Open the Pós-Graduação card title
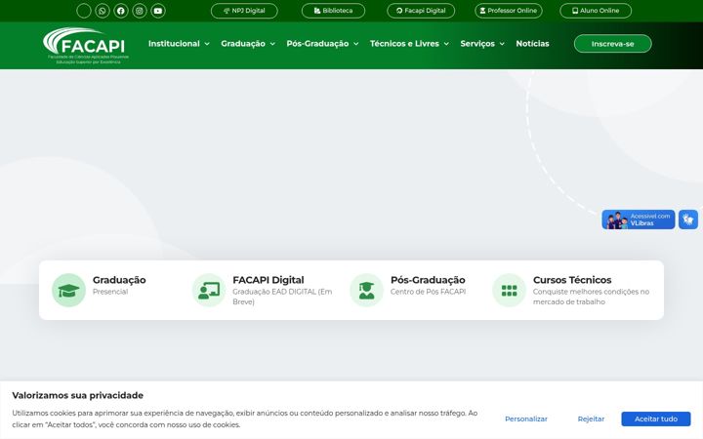Screen dimensions: 703x439 click(428, 280)
